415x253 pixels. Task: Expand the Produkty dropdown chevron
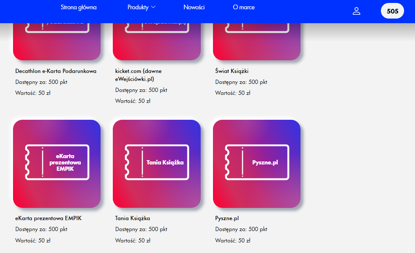[x=153, y=7]
